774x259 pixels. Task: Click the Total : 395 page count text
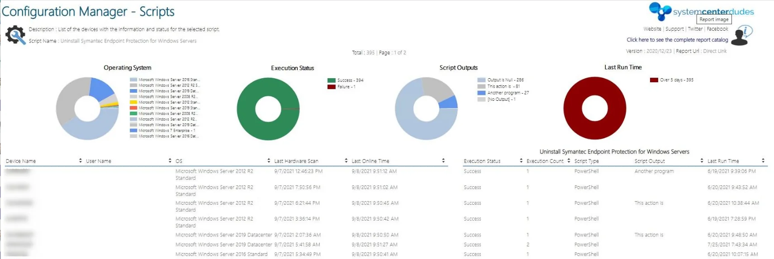(x=363, y=52)
